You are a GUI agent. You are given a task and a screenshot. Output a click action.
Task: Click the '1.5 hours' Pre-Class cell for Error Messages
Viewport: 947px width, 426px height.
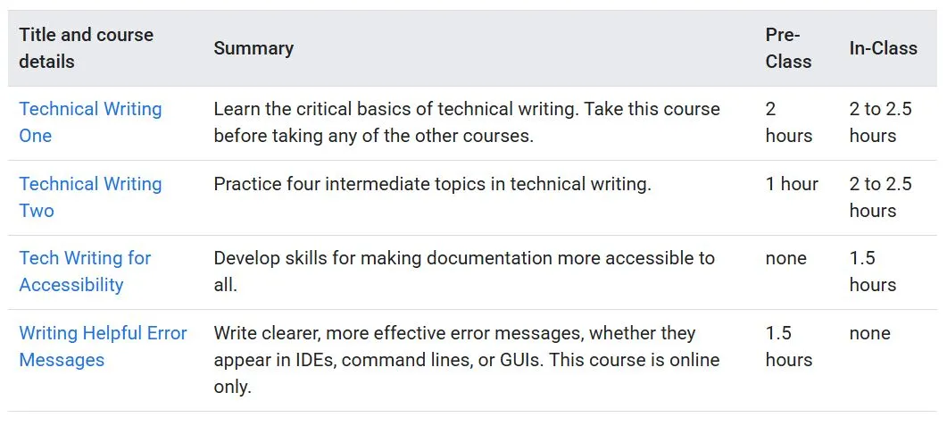(x=789, y=347)
